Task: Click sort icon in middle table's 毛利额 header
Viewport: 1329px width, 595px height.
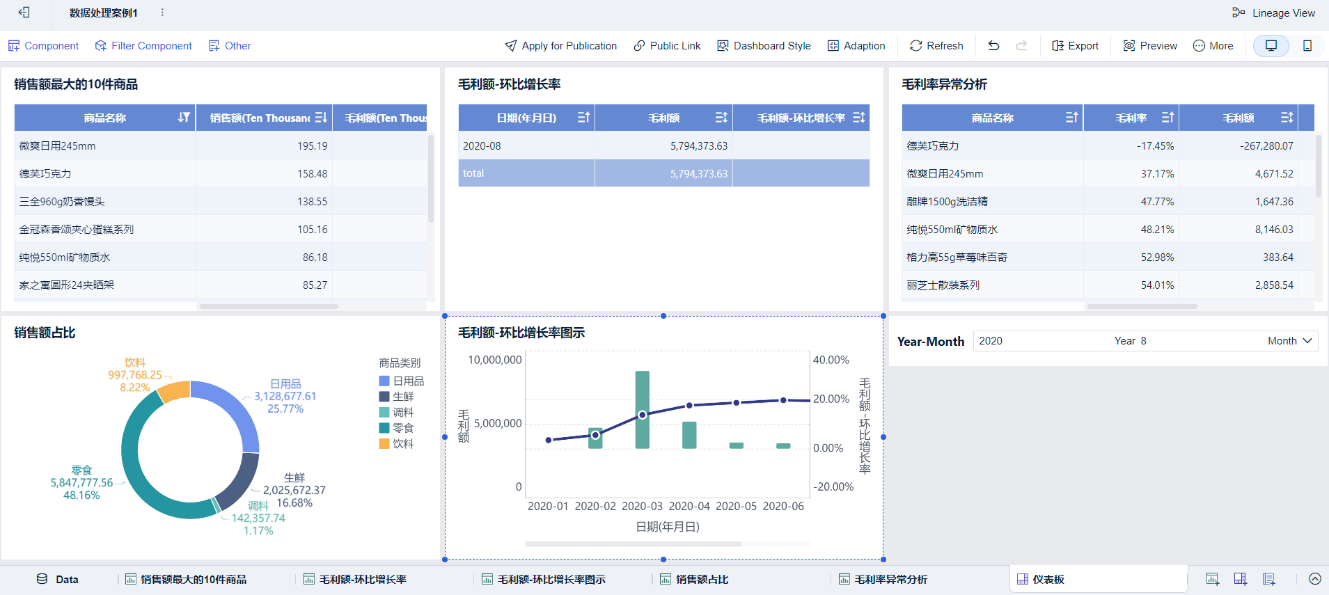Action: coord(721,118)
